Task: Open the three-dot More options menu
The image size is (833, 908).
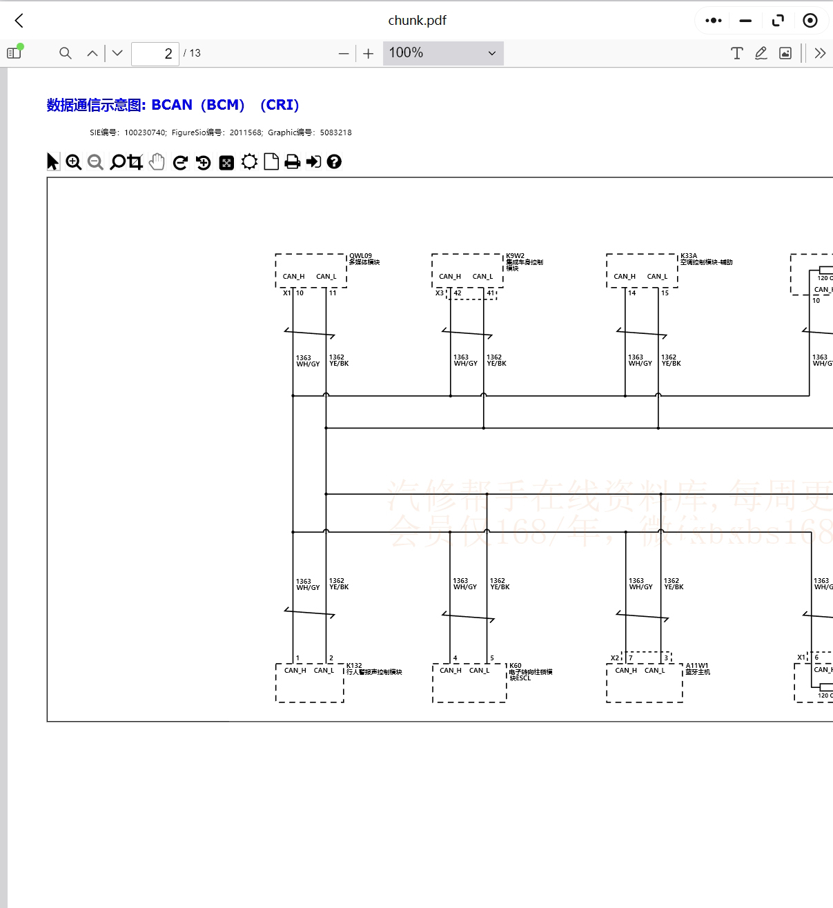Action: [x=712, y=21]
